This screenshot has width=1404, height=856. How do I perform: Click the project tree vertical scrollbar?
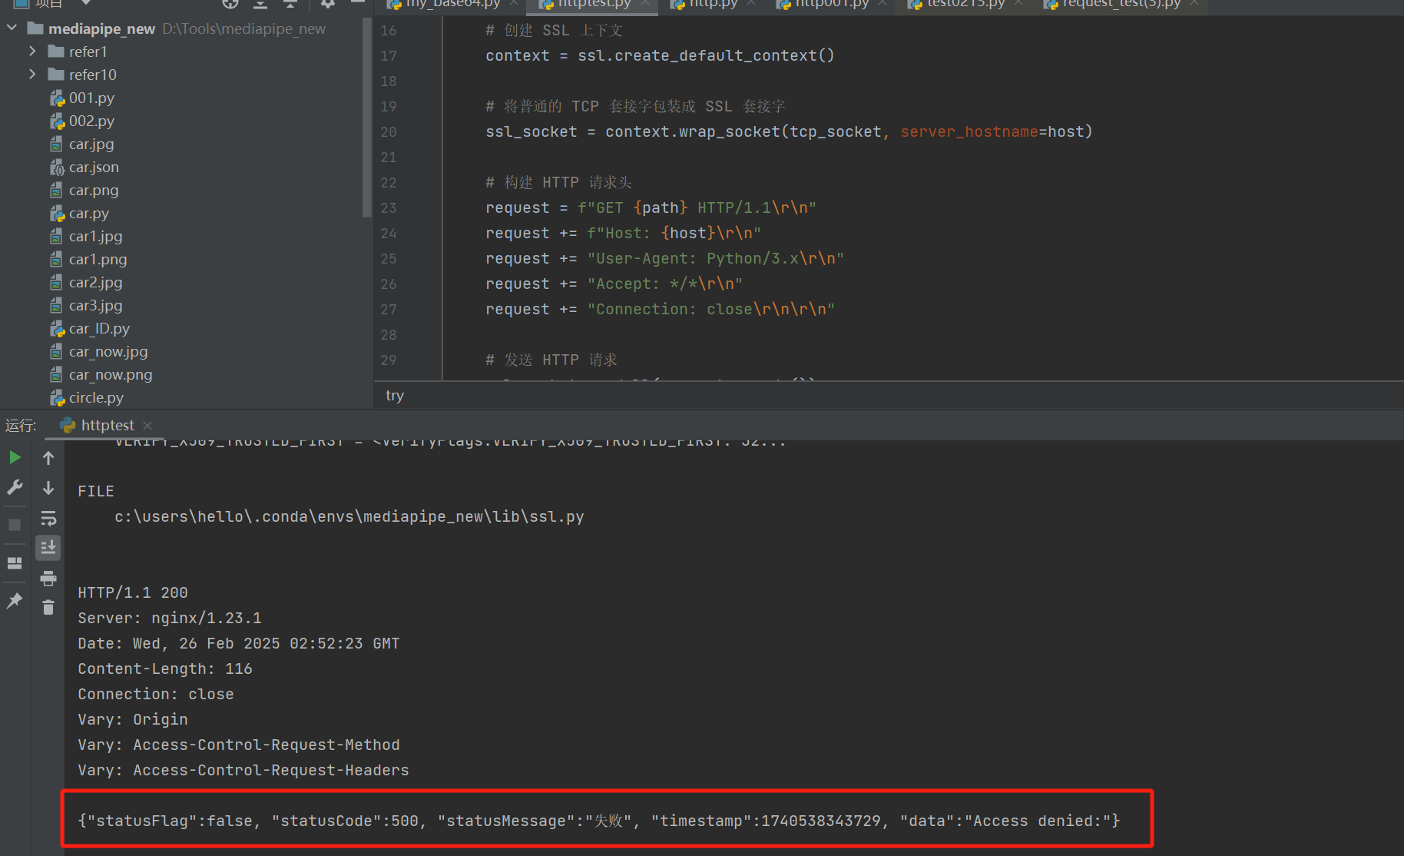click(x=366, y=115)
